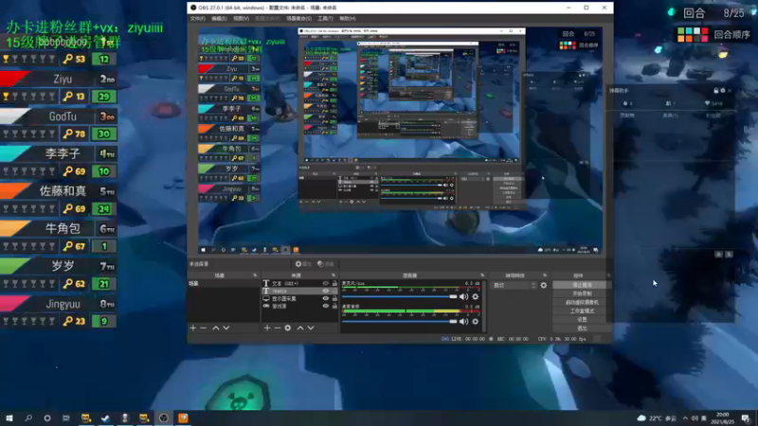Open orange app icon on taskbar
The height and width of the screenshot is (426, 758).
(x=183, y=418)
